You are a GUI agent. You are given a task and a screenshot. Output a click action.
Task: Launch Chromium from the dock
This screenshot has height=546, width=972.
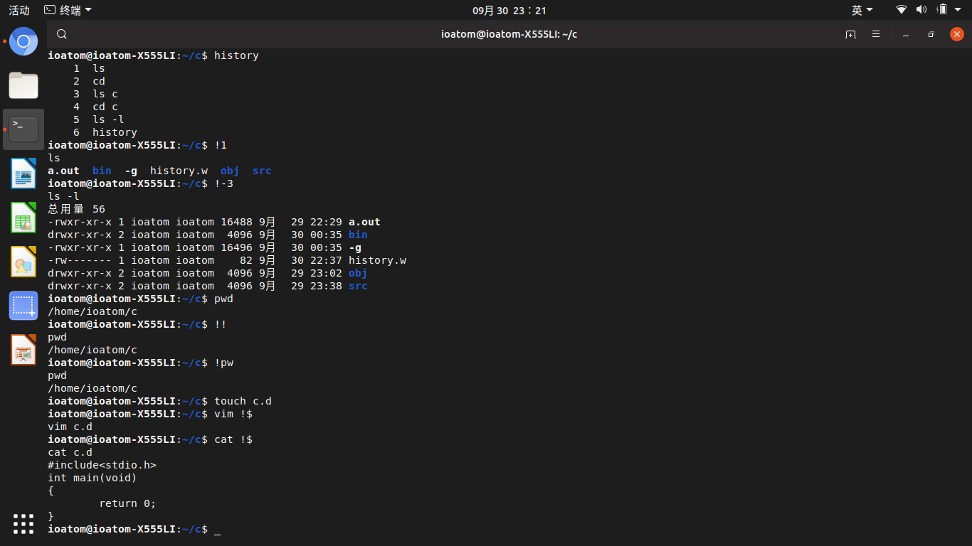tap(23, 41)
